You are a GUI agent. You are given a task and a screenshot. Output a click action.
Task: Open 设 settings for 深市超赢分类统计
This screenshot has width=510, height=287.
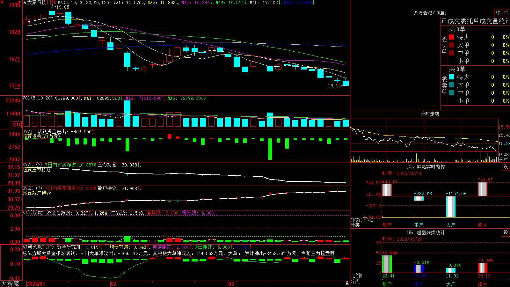(506, 232)
